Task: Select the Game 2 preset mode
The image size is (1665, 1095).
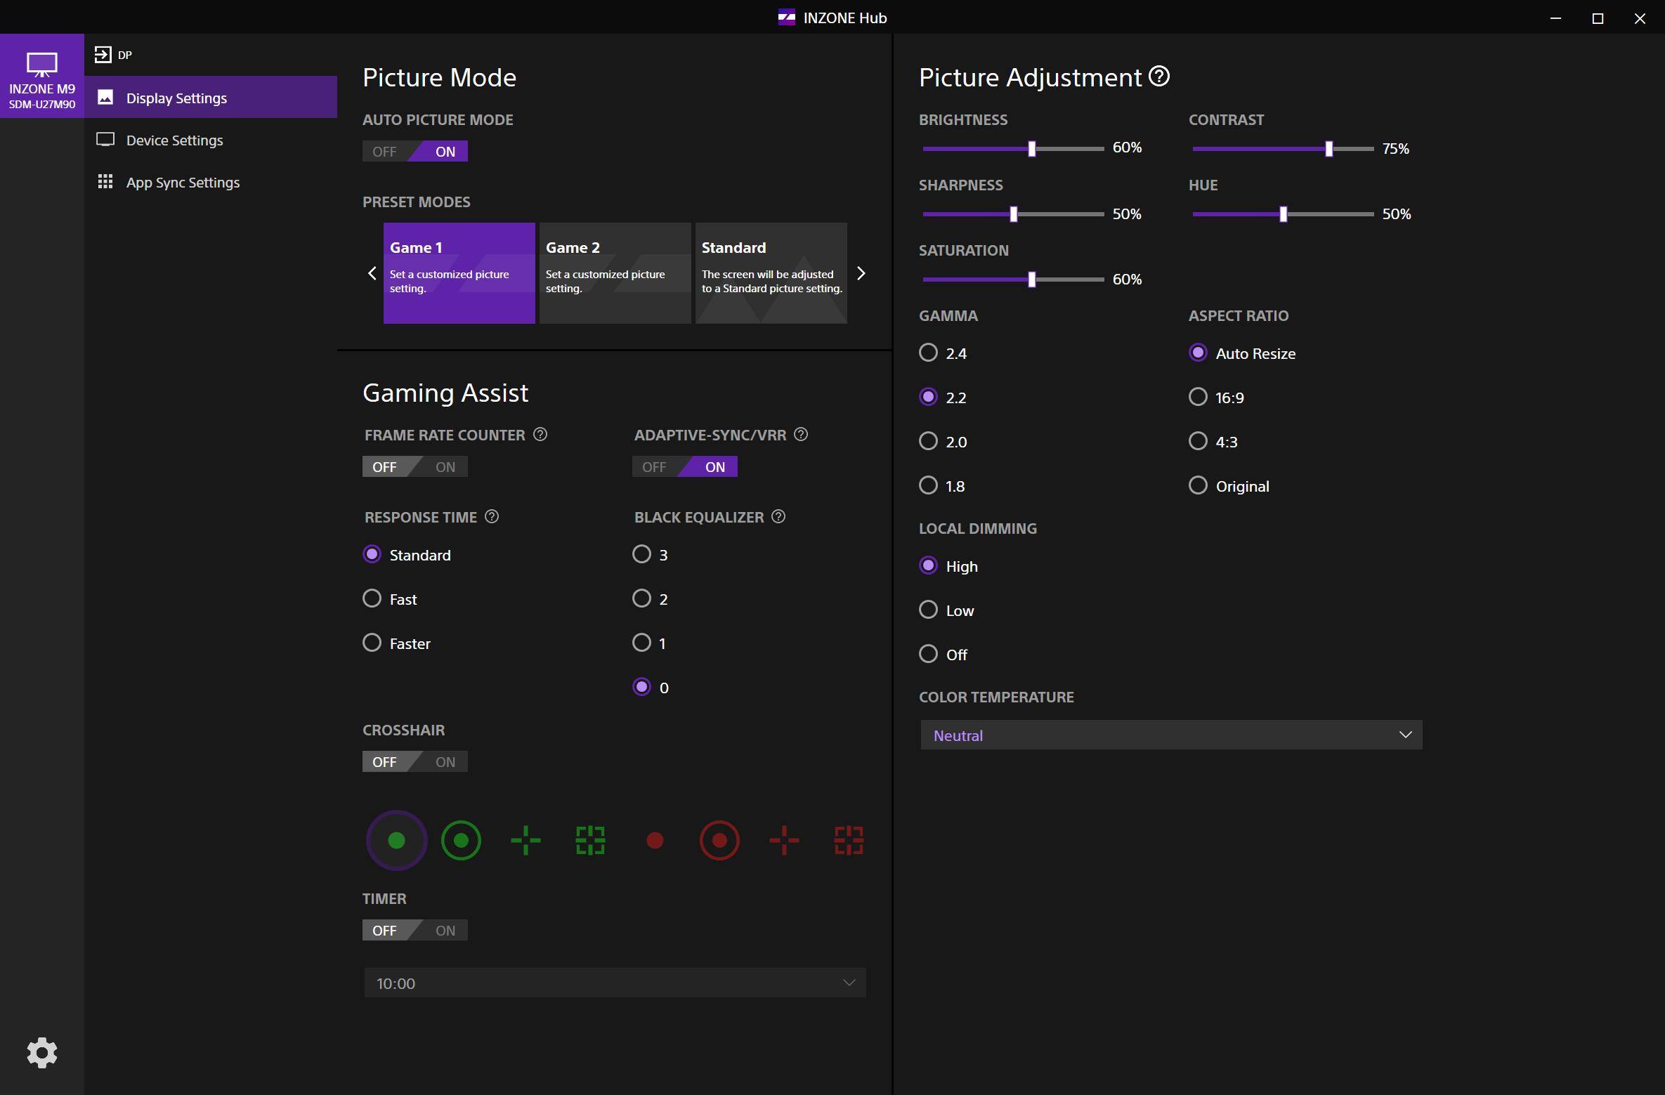Action: (x=615, y=273)
